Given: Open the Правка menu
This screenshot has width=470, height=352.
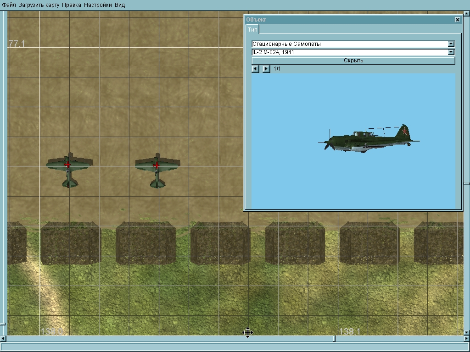Looking at the screenshot, I should pyautogui.click(x=71, y=5).
